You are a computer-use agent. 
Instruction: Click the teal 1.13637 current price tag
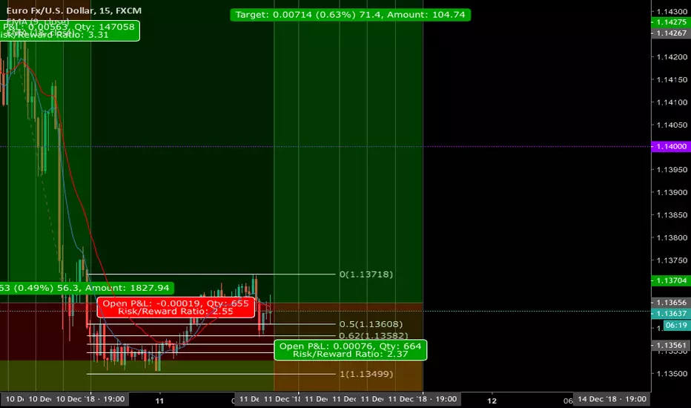coord(671,313)
